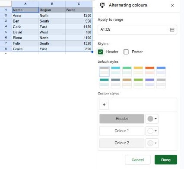Click cell containing Region
This screenshot has height=169, width=184.
click(x=52, y=10)
